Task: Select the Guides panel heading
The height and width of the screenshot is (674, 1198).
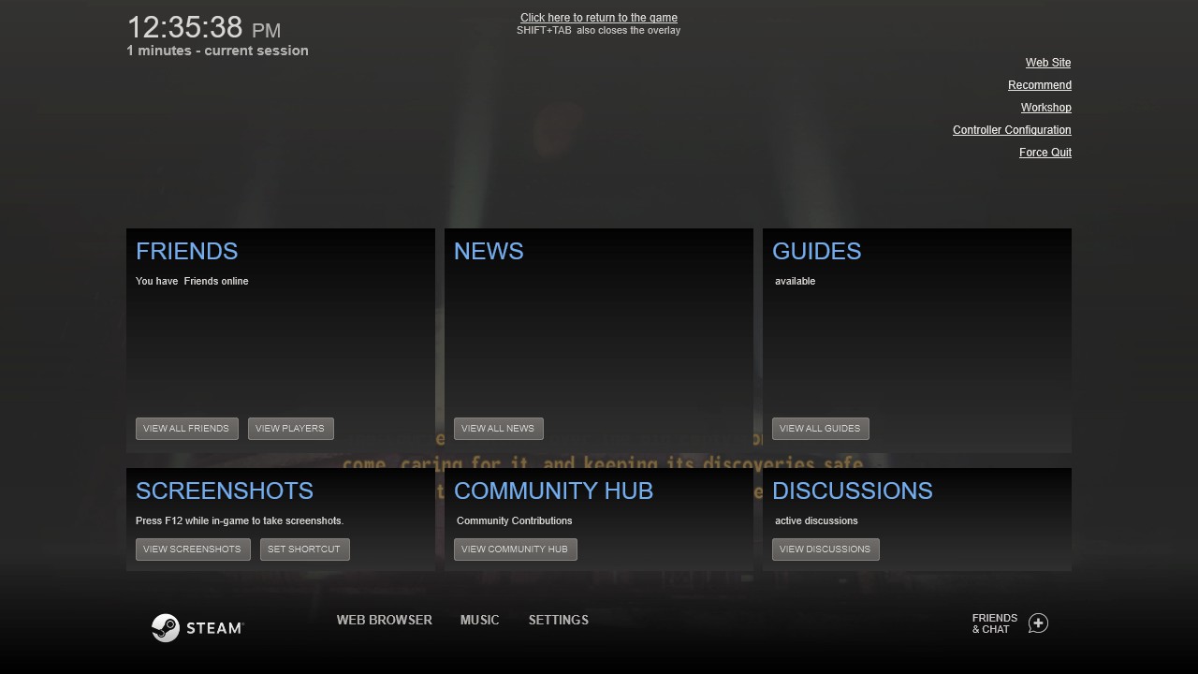Action: pyautogui.click(x=817, y=251)
